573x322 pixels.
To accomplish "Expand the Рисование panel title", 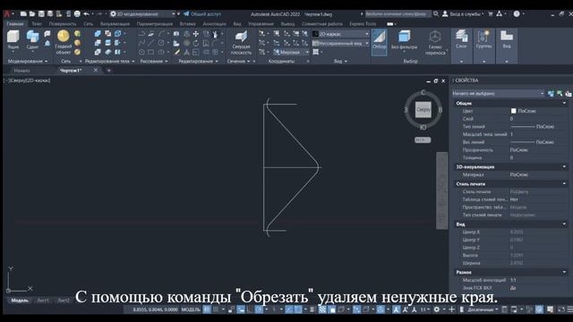I will (x=154, y=62).
